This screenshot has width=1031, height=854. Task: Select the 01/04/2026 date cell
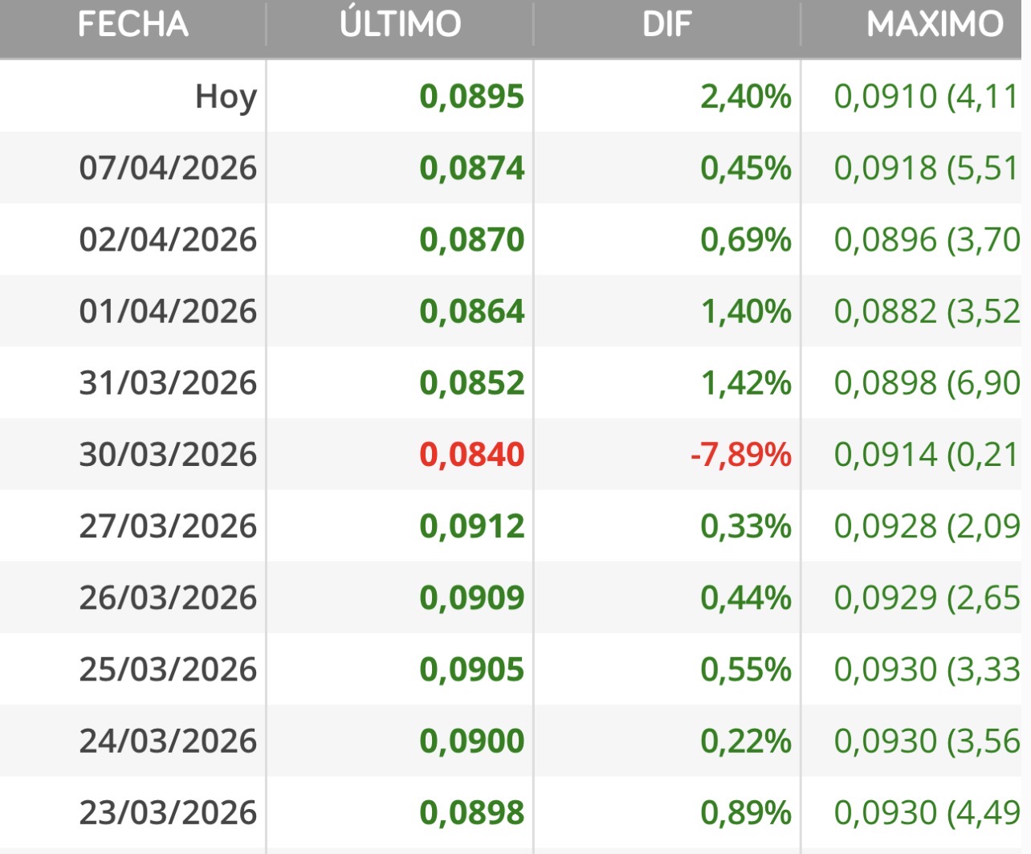pos(168,312)
